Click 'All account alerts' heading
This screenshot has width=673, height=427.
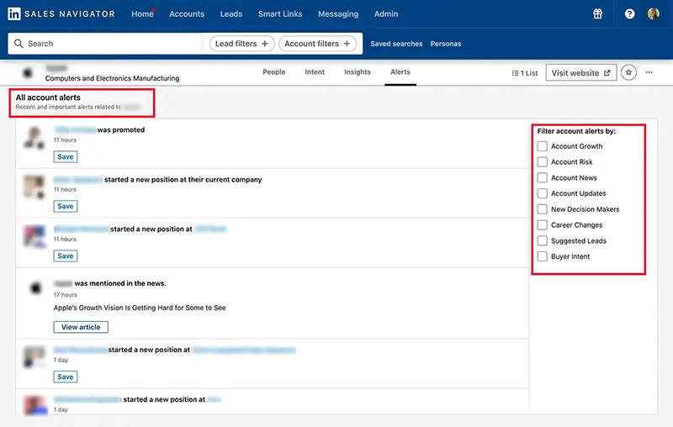[x=48, y=98]
